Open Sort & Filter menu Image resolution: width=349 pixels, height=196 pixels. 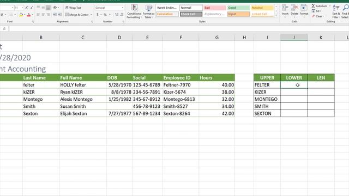click(x=336, y=12)
